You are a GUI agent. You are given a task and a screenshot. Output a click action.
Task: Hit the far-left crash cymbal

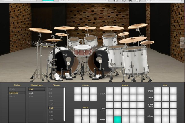point(40,31)
